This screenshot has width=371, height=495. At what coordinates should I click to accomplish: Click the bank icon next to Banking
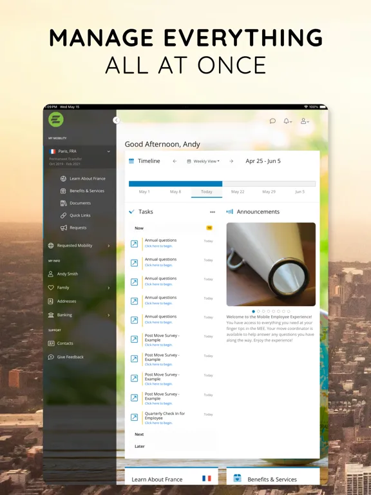(51, 315)
